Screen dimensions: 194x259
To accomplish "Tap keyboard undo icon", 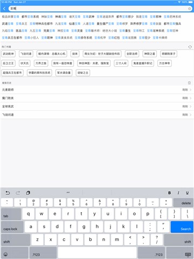I will tap(8, 193).
